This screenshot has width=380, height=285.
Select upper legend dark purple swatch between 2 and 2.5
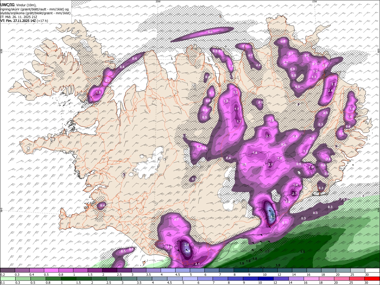pos(109,270)
